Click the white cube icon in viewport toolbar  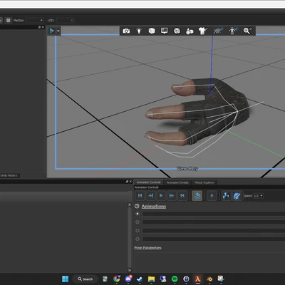pos(152,31)
